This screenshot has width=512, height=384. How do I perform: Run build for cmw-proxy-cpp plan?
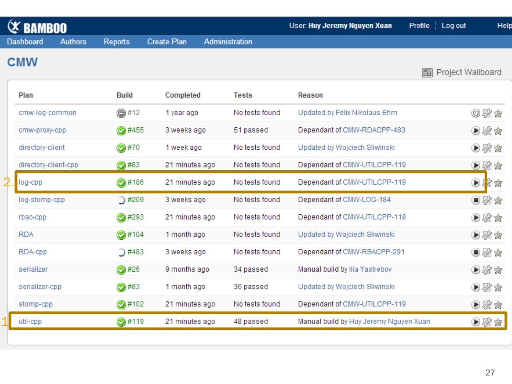click(475, 130)
